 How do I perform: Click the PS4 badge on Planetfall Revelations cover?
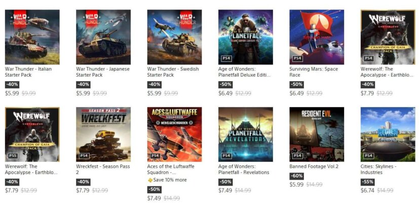[226, 156]
